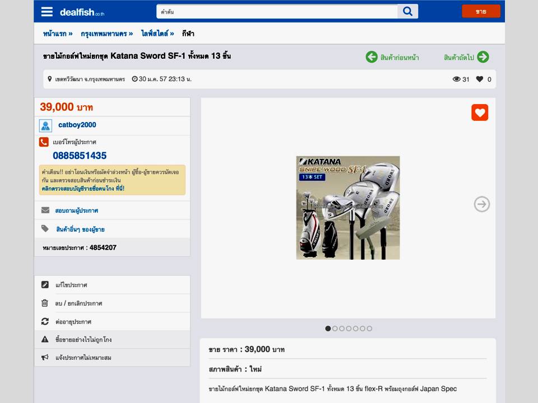Open สินค้าก่อนหน้า previous product link
This screenshot has height=403, width=538.
(x=400, y=57)
